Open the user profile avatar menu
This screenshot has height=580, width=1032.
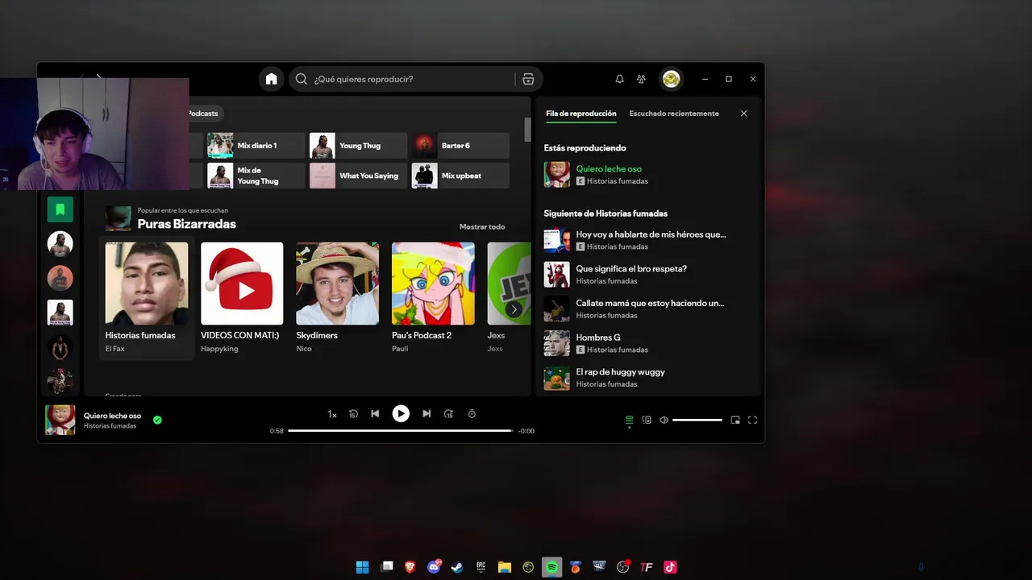pos(671,79)
